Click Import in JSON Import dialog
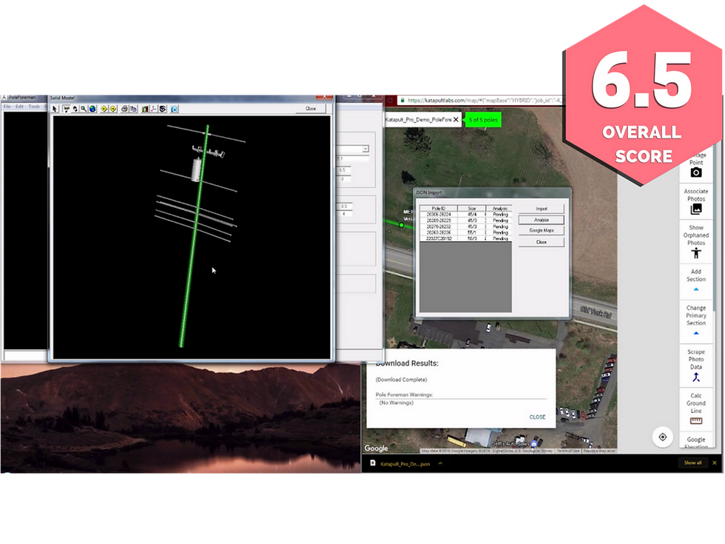 542,209
